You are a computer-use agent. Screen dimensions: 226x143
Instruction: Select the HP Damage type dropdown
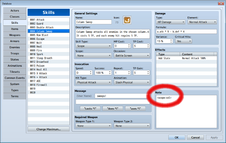click(x=171, y=22)
